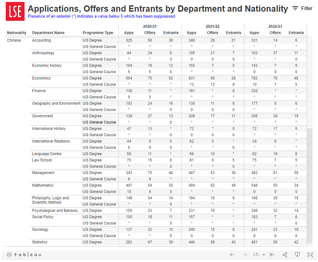Select the Government department label
Image resolution: width=318 pixels, height=262 pixels.
(43, 116)
